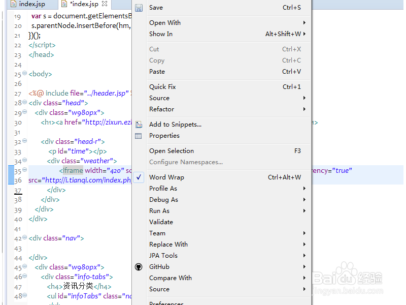406x305 pixels.
Task: Collapse the body tag fold on line 25
Action: pyautogui.click(x=24, y=73)
